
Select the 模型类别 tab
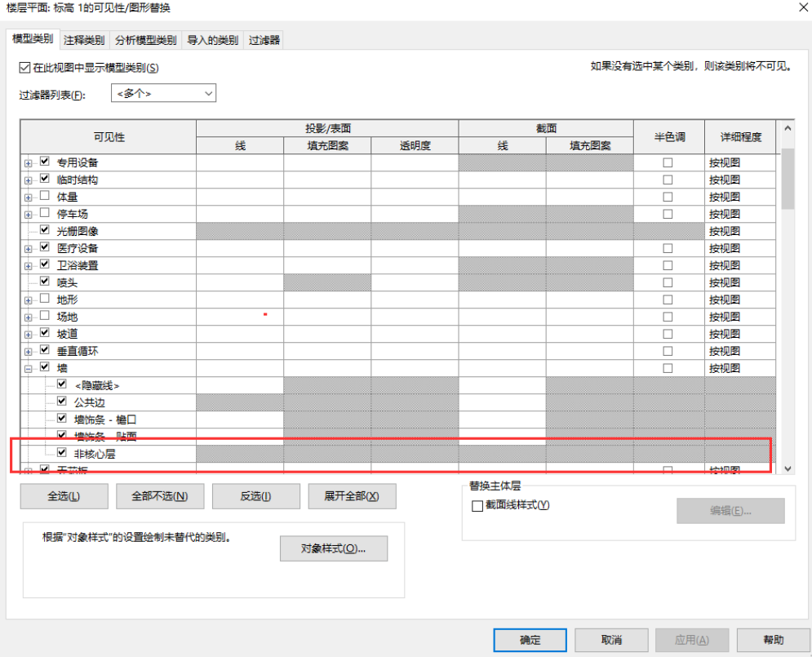(x=33, y=39)
